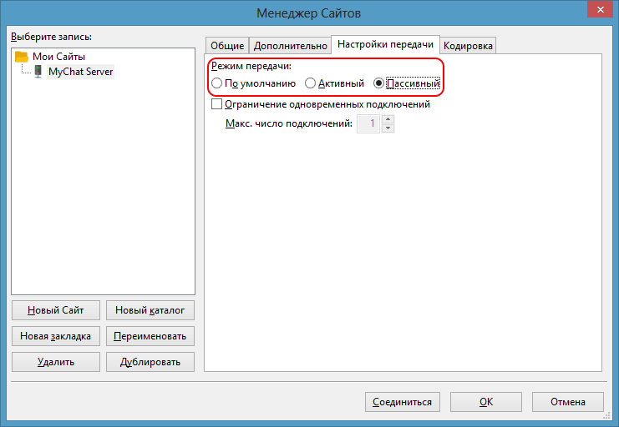Decrease max connections with down arrow

click(x=388, y=128)
